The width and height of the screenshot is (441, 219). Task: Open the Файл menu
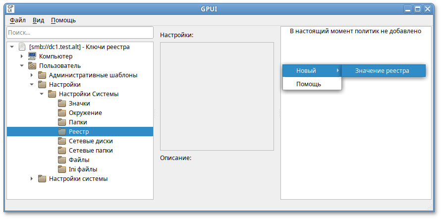tap(18, 20)
